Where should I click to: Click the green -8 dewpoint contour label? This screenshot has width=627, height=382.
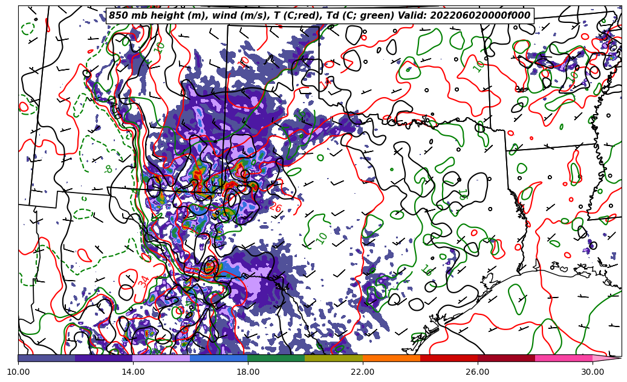pyautogui.click(x=109, y=170)
